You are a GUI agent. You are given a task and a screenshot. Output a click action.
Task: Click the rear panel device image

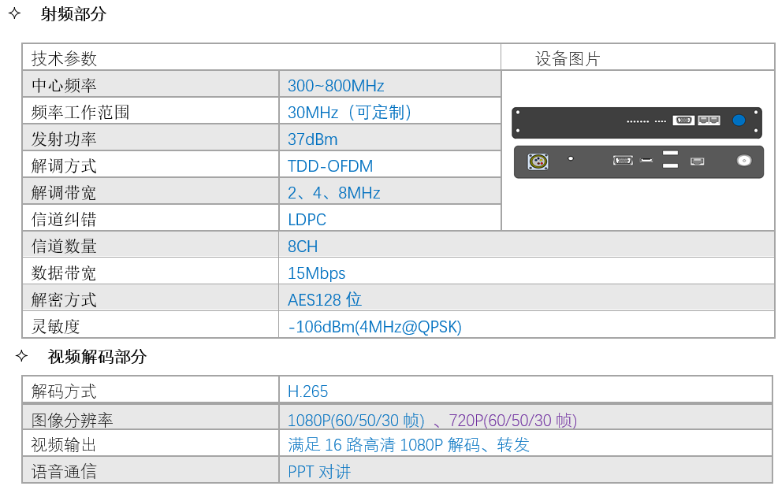[638, 162]
